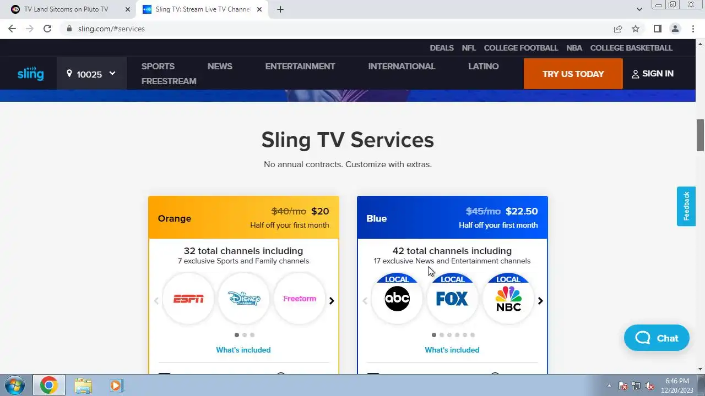
Task: Select fourth dot of Blue carousel
Action: (457, 335)
